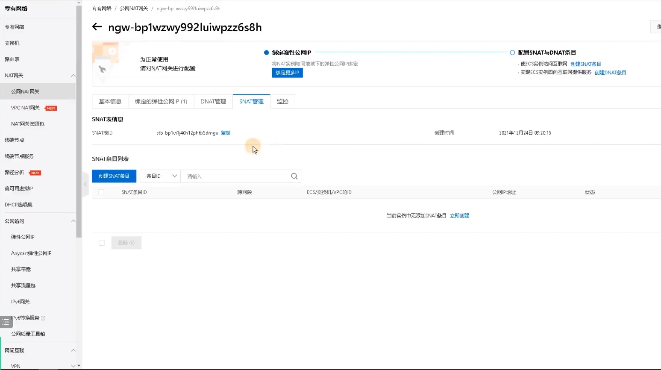Tick the checkbox next to the 删除 button
661x370 pixels.
101,243
